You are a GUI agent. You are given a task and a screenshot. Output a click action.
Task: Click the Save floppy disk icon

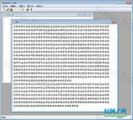coord(11,10)
